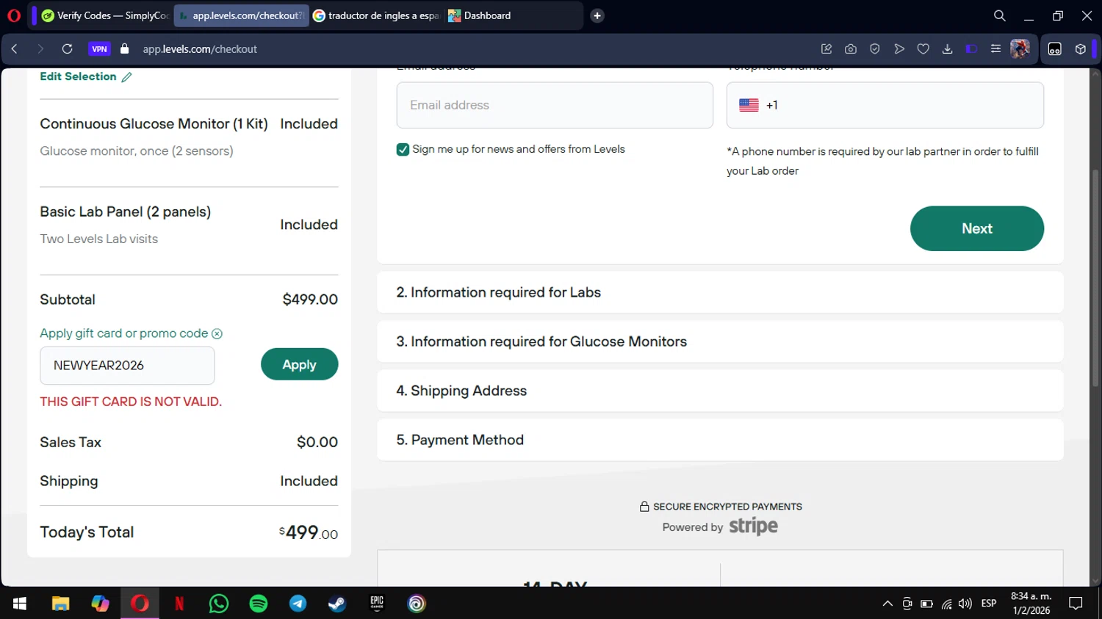This screenshot has height=619, width=1102.
Task: Click the send/flow arrow icon in toolbar
Action: click(x=898, y=49)
